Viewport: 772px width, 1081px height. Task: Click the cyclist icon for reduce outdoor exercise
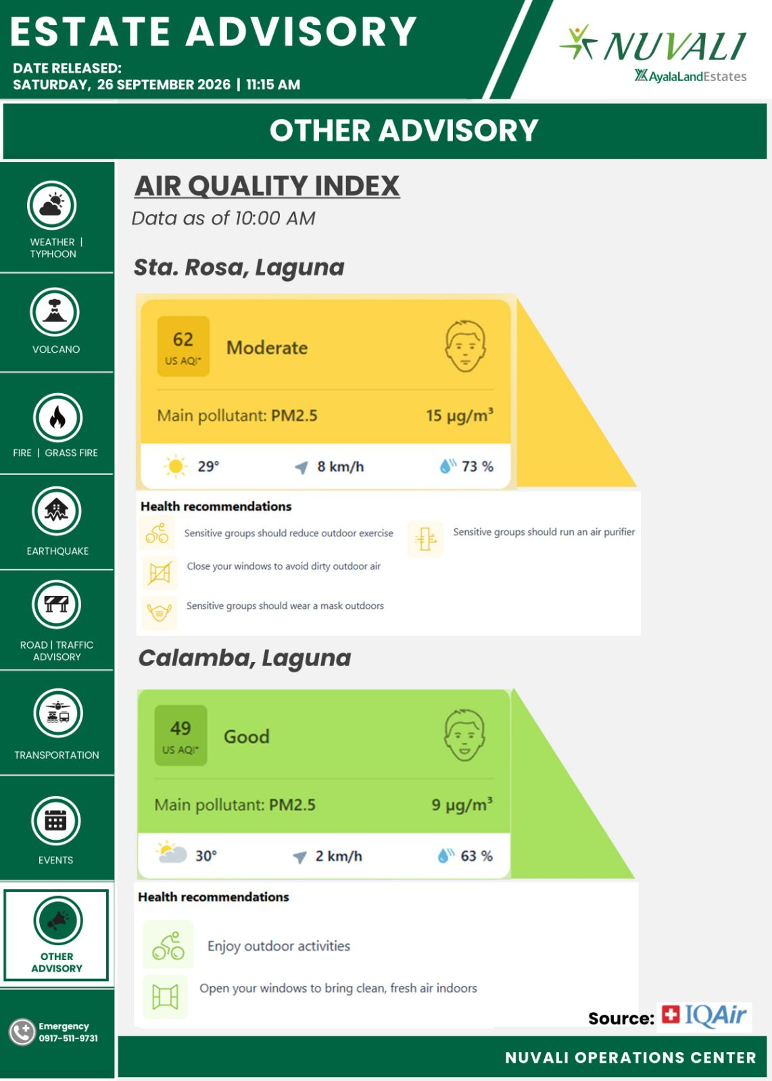pos(157,534)
